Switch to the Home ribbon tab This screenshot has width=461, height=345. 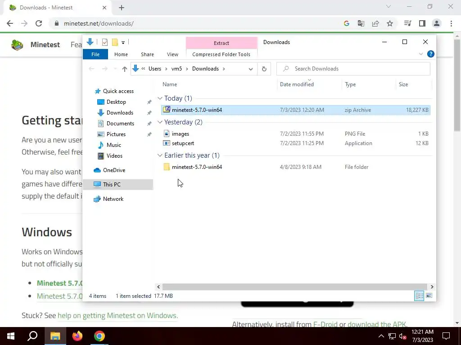point(121,54)
